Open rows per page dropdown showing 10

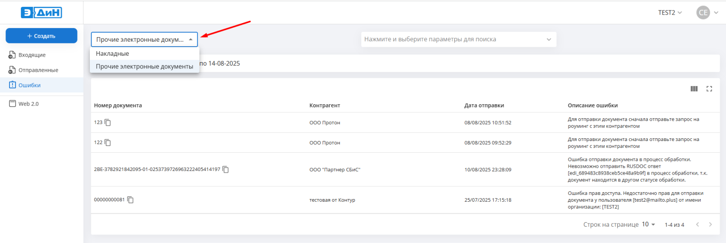pos(648,224)
